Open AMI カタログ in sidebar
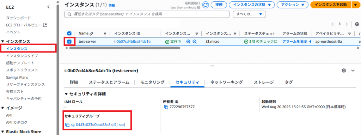Screen dimensions: 361x135 coord(17,122)
